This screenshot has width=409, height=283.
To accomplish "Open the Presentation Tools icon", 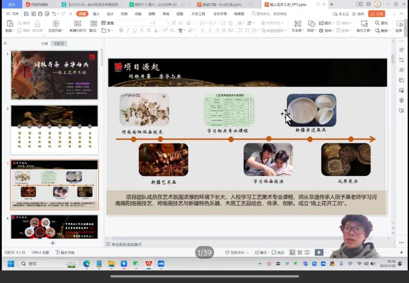I will (x=364, y=23).
